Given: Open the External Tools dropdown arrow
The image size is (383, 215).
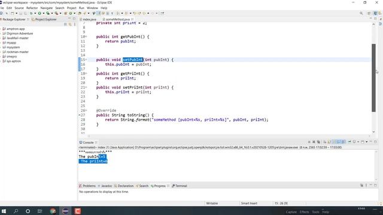Looking at the screenshot, I should point(60,13).
